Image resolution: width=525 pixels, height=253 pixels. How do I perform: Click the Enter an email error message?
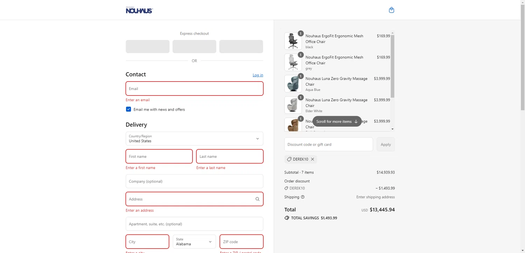coord(138,100)
